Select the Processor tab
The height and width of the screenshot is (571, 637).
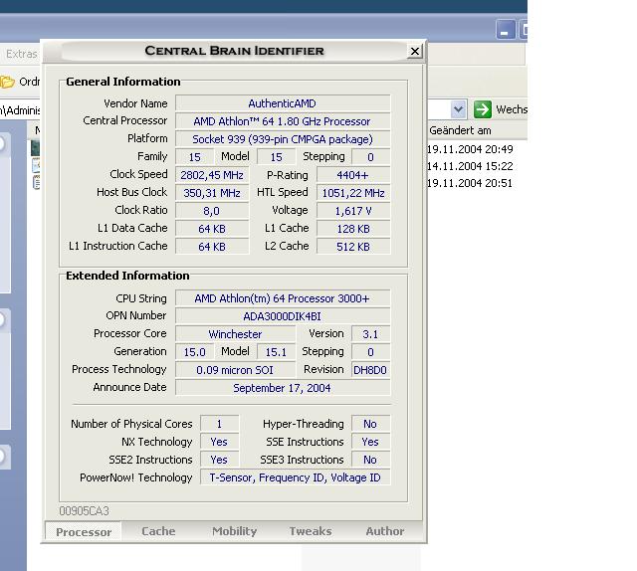[84, 531]
